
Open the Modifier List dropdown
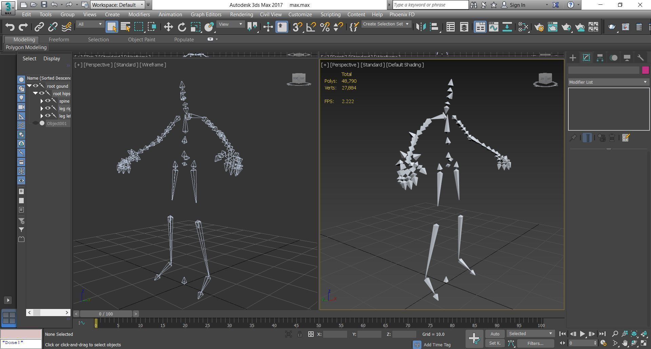(609, 82)
